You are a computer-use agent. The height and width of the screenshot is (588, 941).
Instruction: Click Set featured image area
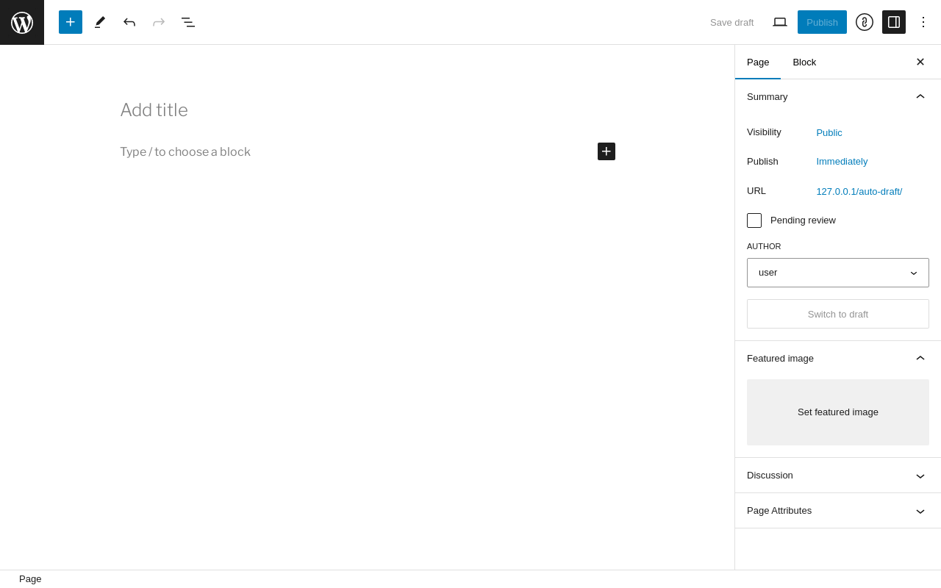[838, 412]
